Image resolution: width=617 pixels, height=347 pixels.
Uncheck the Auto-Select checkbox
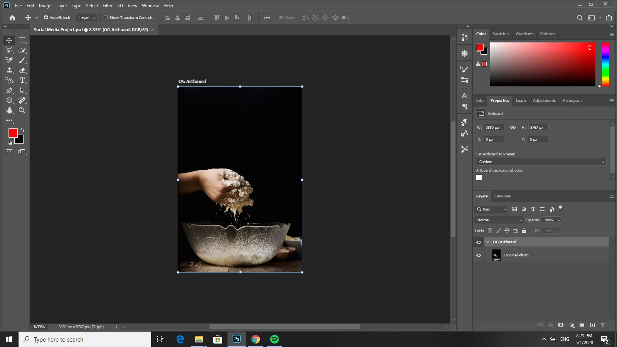point(46,18)
